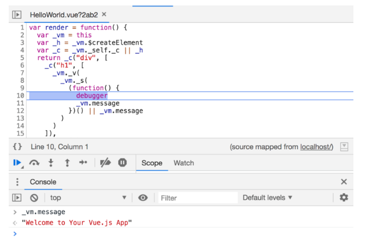Close the HelloWorld.vue file tab
The height and width of the screenshot is (246, 367).
coord(104,14)
